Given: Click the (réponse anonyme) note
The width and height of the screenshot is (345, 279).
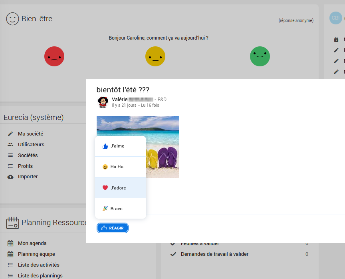Looking at the screenshot, I should [296, 20].
